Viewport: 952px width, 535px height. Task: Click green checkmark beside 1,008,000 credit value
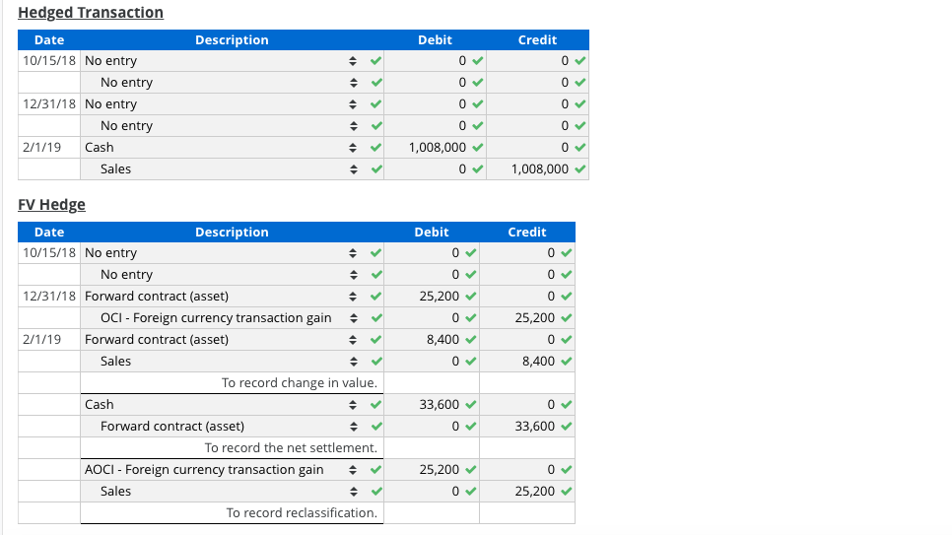pyautogui.click(x=580, y=168)
